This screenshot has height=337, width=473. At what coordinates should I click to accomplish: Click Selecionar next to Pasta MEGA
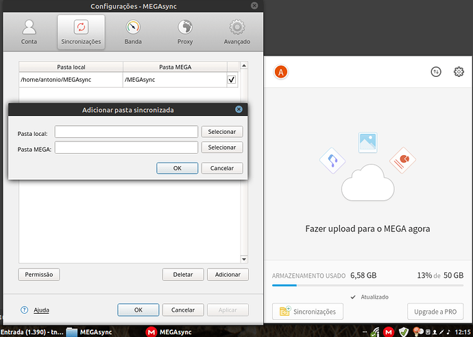tap(222, 148)
